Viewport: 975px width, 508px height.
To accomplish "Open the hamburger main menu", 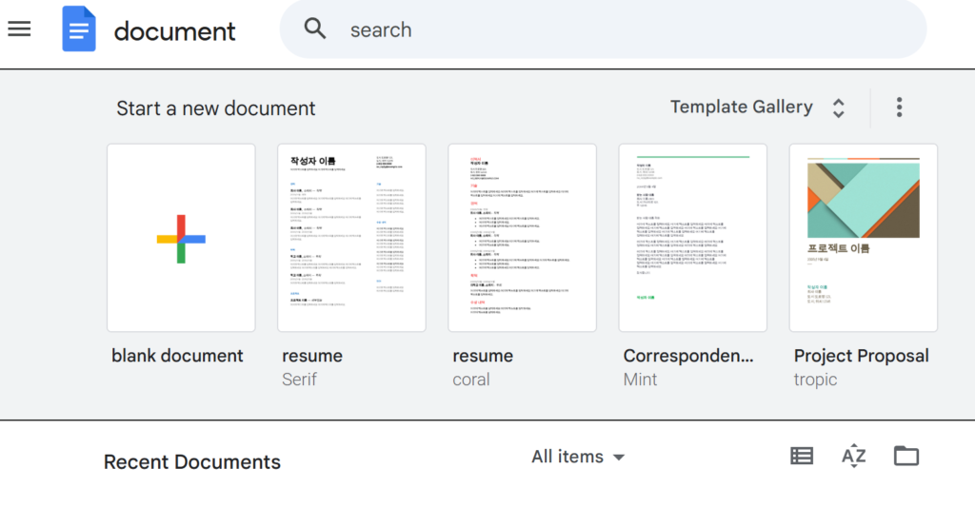I will coord(19,29).
